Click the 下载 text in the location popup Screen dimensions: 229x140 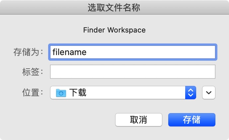coord(78,93)
